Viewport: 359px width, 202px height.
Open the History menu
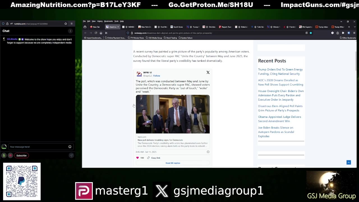click(x=100, y=21)
